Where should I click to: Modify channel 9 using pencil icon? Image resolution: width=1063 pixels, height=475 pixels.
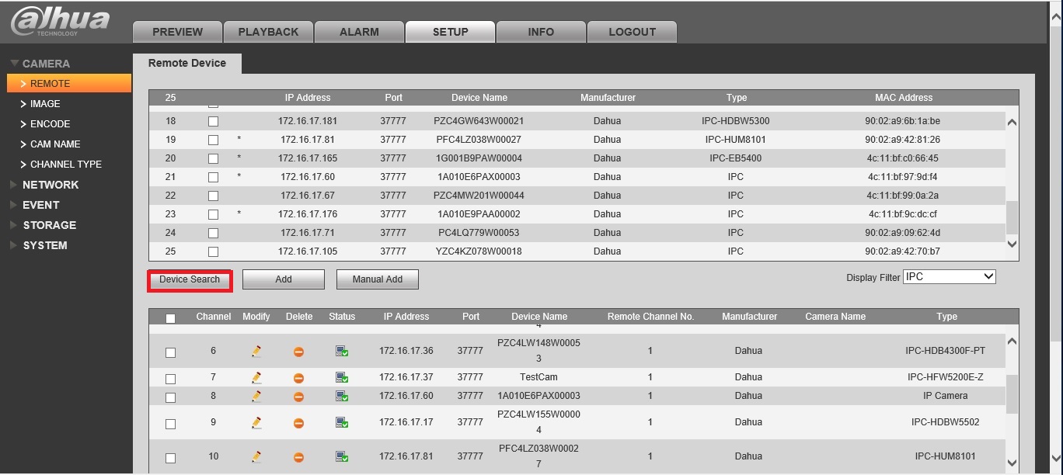(x=256, y=423)
